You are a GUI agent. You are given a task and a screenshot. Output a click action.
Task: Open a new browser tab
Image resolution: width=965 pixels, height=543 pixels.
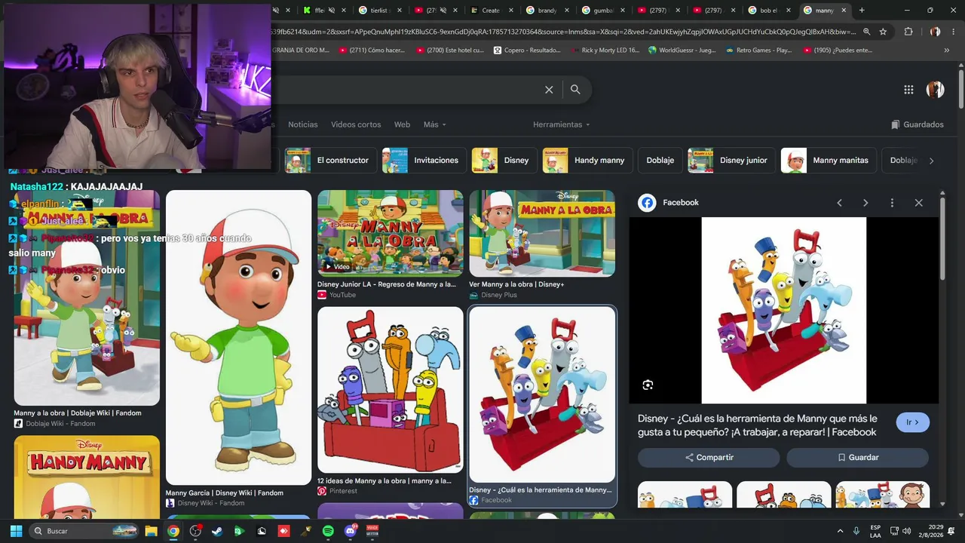(x=862, y=11)
